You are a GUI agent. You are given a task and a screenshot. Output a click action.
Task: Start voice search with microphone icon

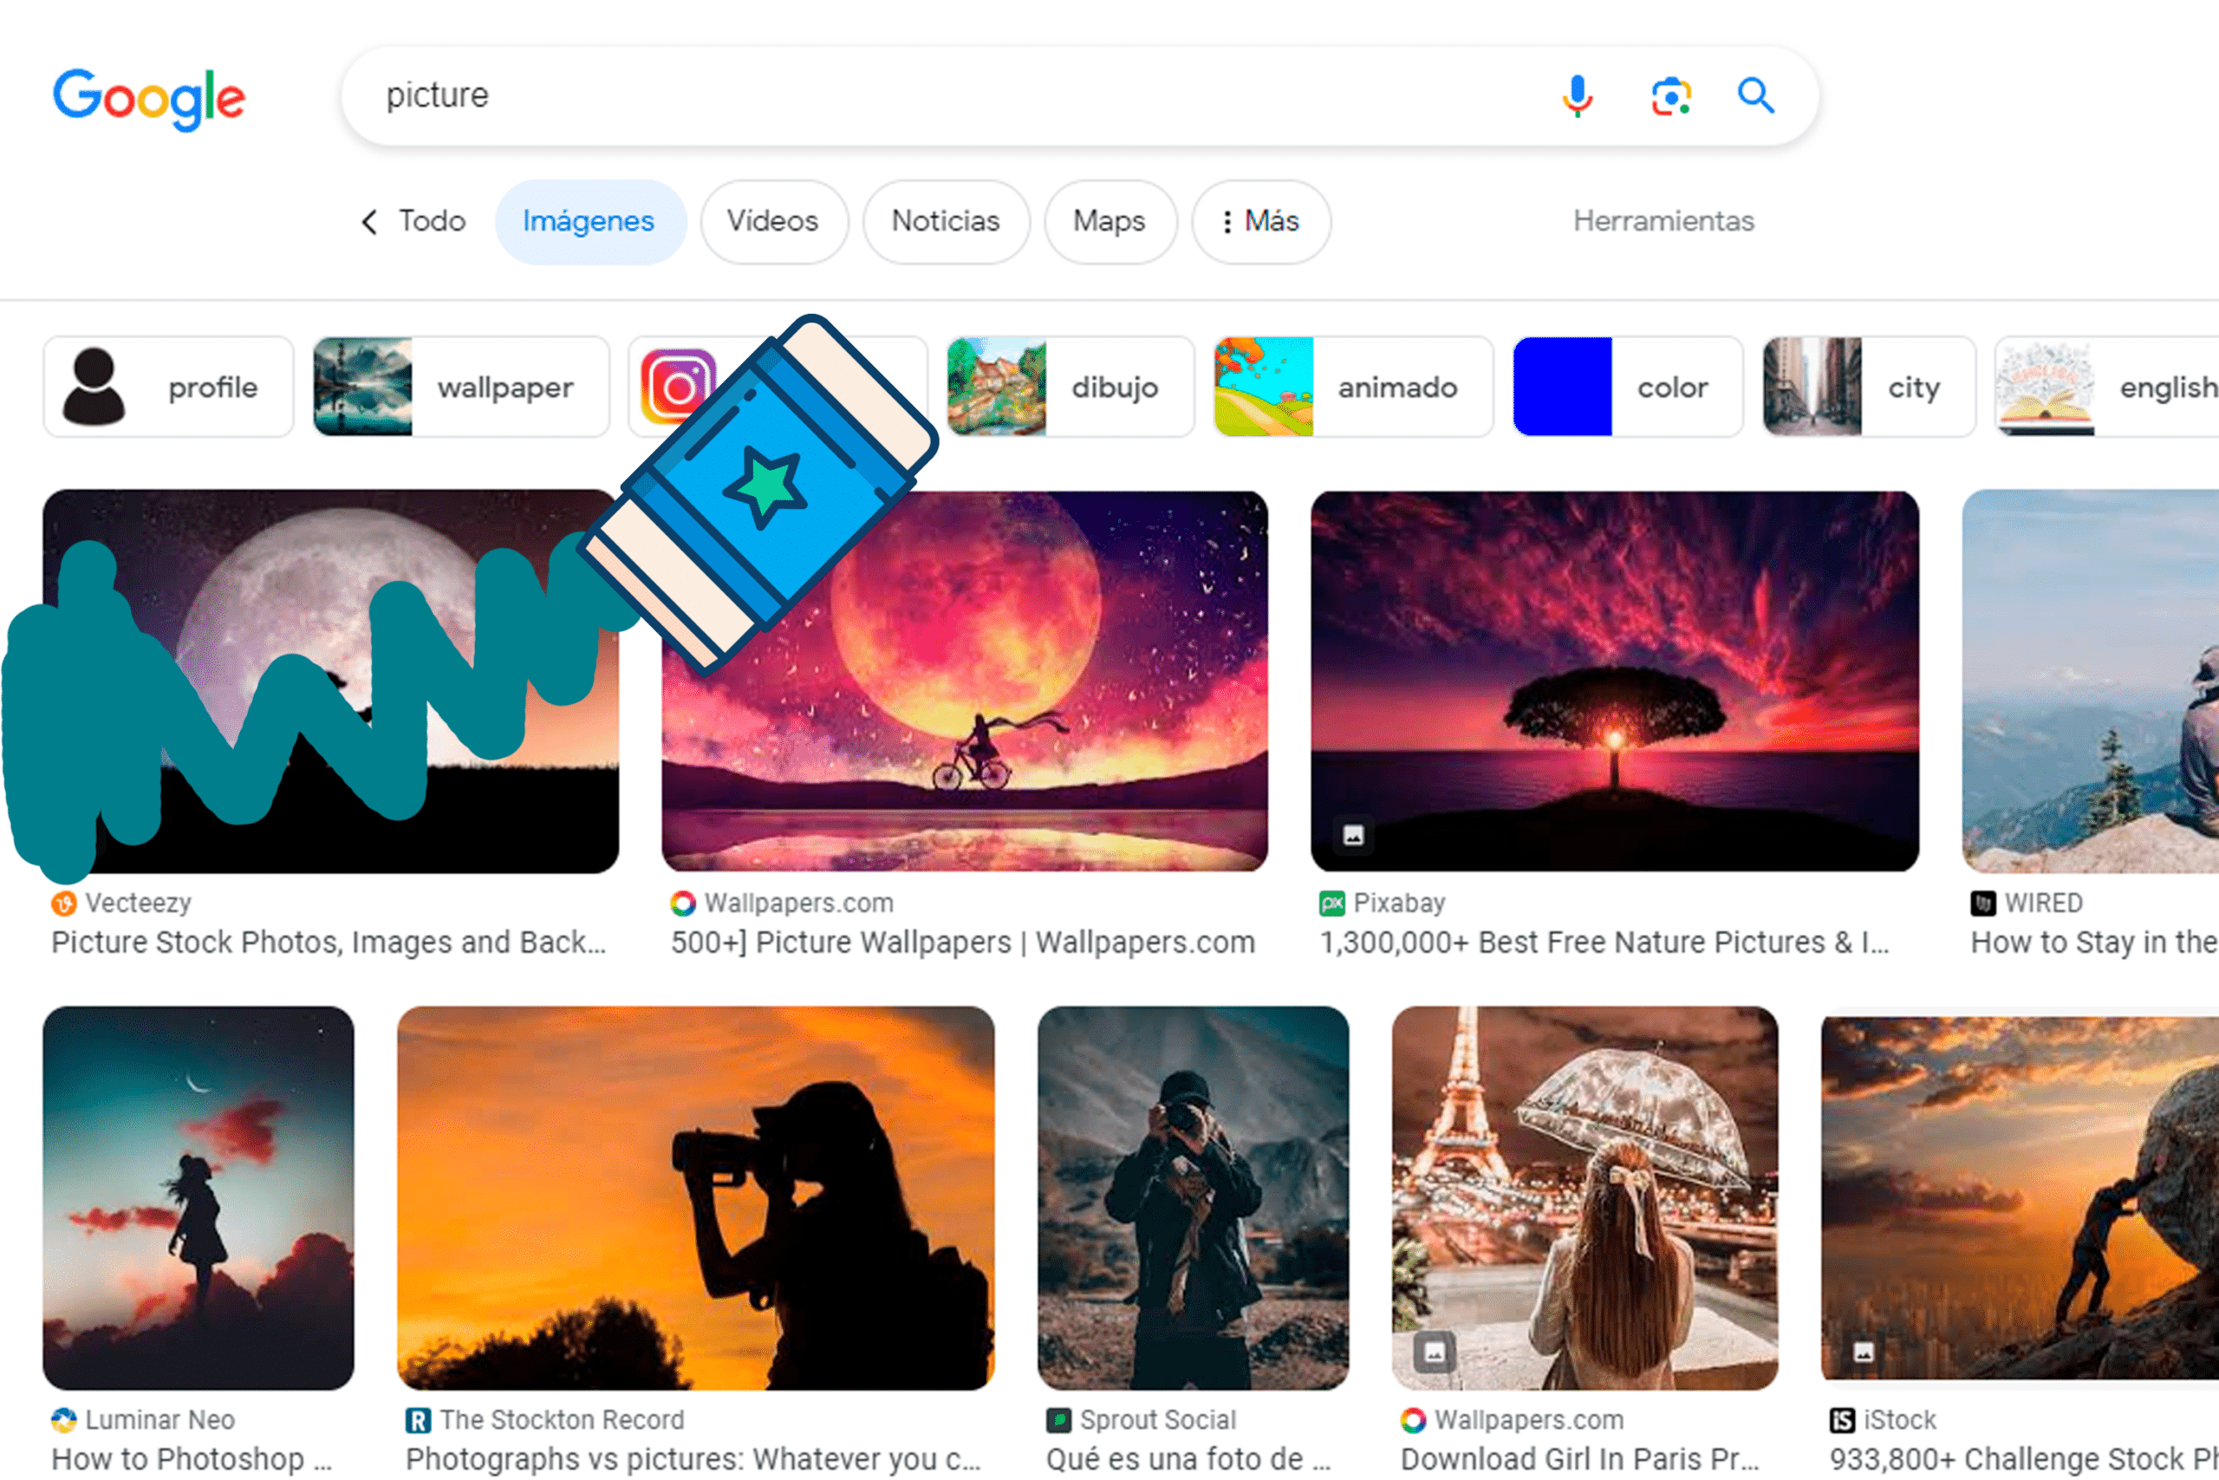1577,96
